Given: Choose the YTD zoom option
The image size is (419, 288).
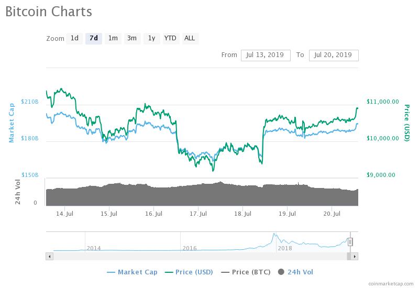Looking at the screenshot, I should [x=170, y=38].
